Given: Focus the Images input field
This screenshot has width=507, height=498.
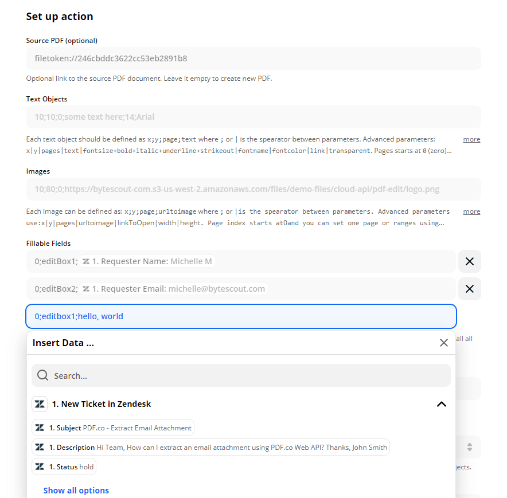Looking at the screenshot, I should point(253,189).
